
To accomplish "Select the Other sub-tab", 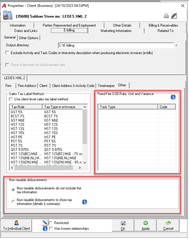I will click(x=122, y=85).
